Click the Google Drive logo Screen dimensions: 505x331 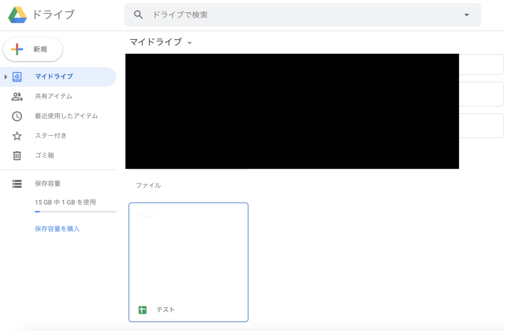click(17, 15)
